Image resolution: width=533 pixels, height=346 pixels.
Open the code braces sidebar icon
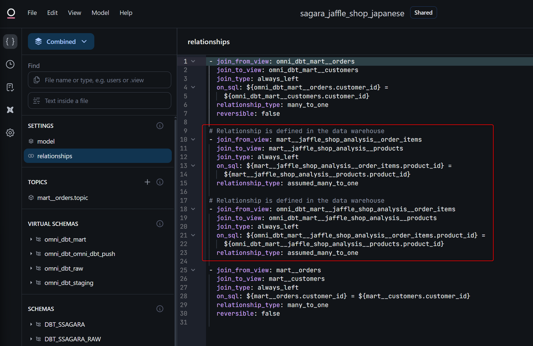click(10, 42)
